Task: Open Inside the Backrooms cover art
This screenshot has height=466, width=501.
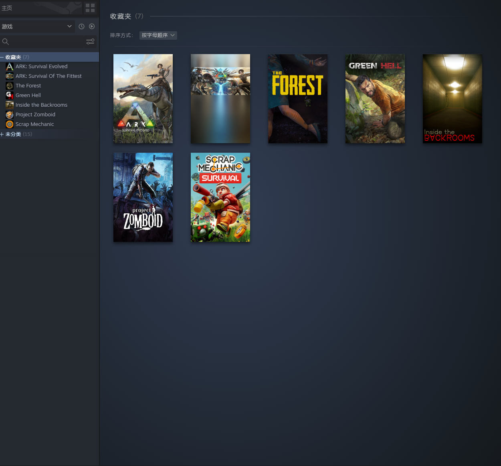Action: (453, 99)
